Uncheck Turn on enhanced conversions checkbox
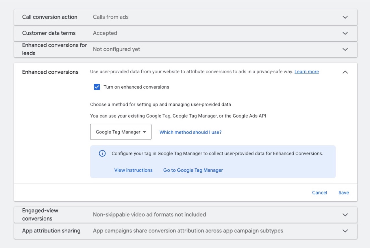Viewport: 370px width, 248px height. pos(97,87)
